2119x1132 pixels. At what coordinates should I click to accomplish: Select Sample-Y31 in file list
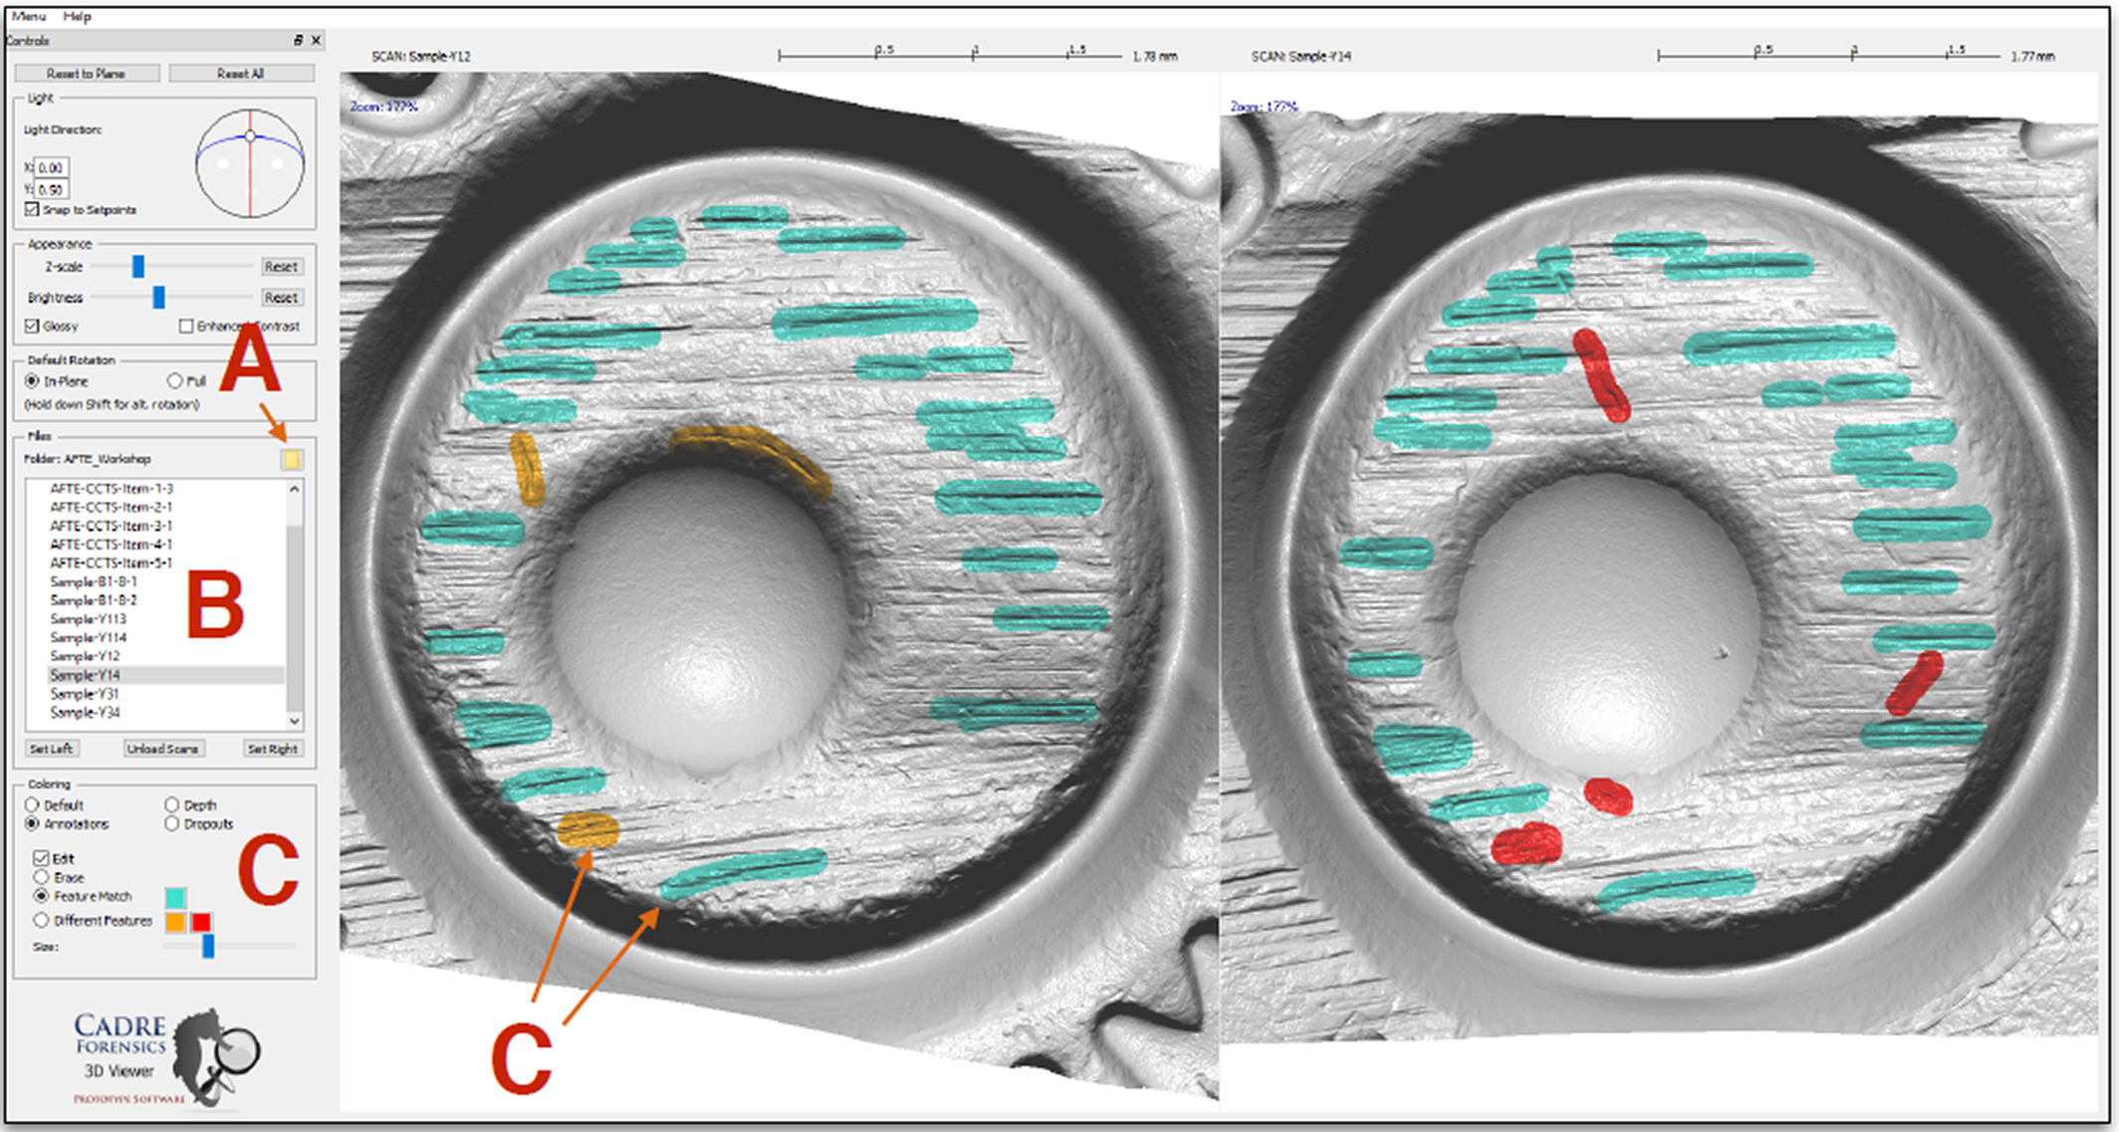click(x=85, y=694)
